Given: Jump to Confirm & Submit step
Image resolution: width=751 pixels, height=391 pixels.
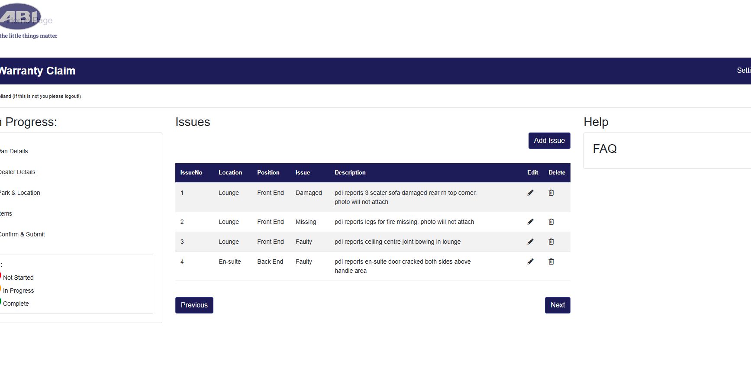Looking at the screenshot, I should [23, 234].
